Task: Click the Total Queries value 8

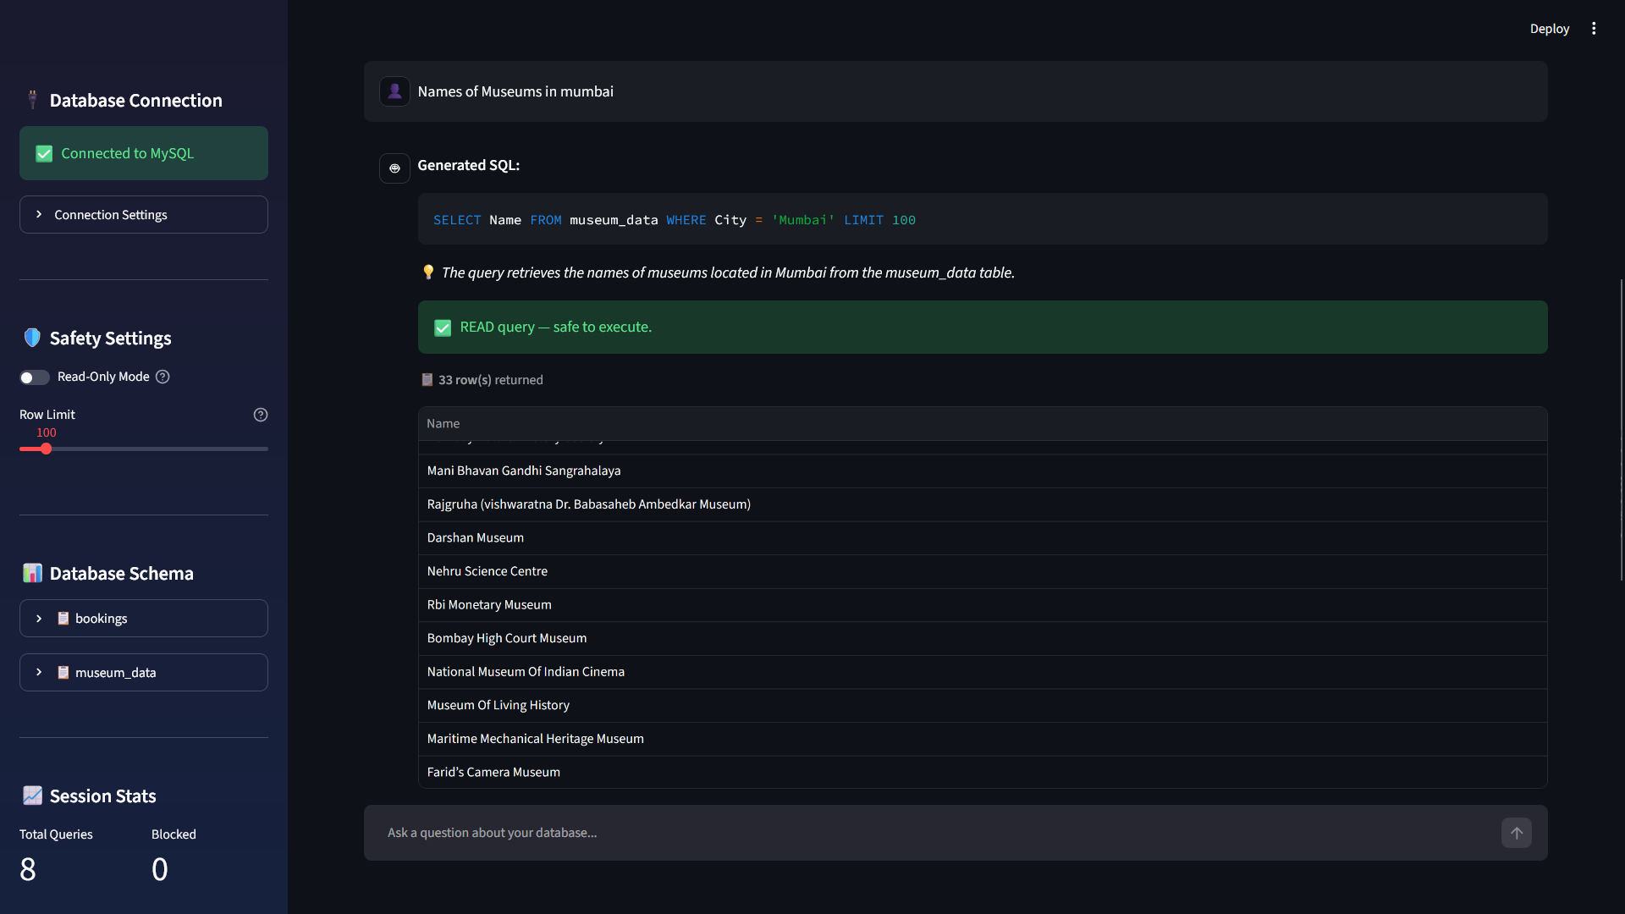Action: click(28, 869)
